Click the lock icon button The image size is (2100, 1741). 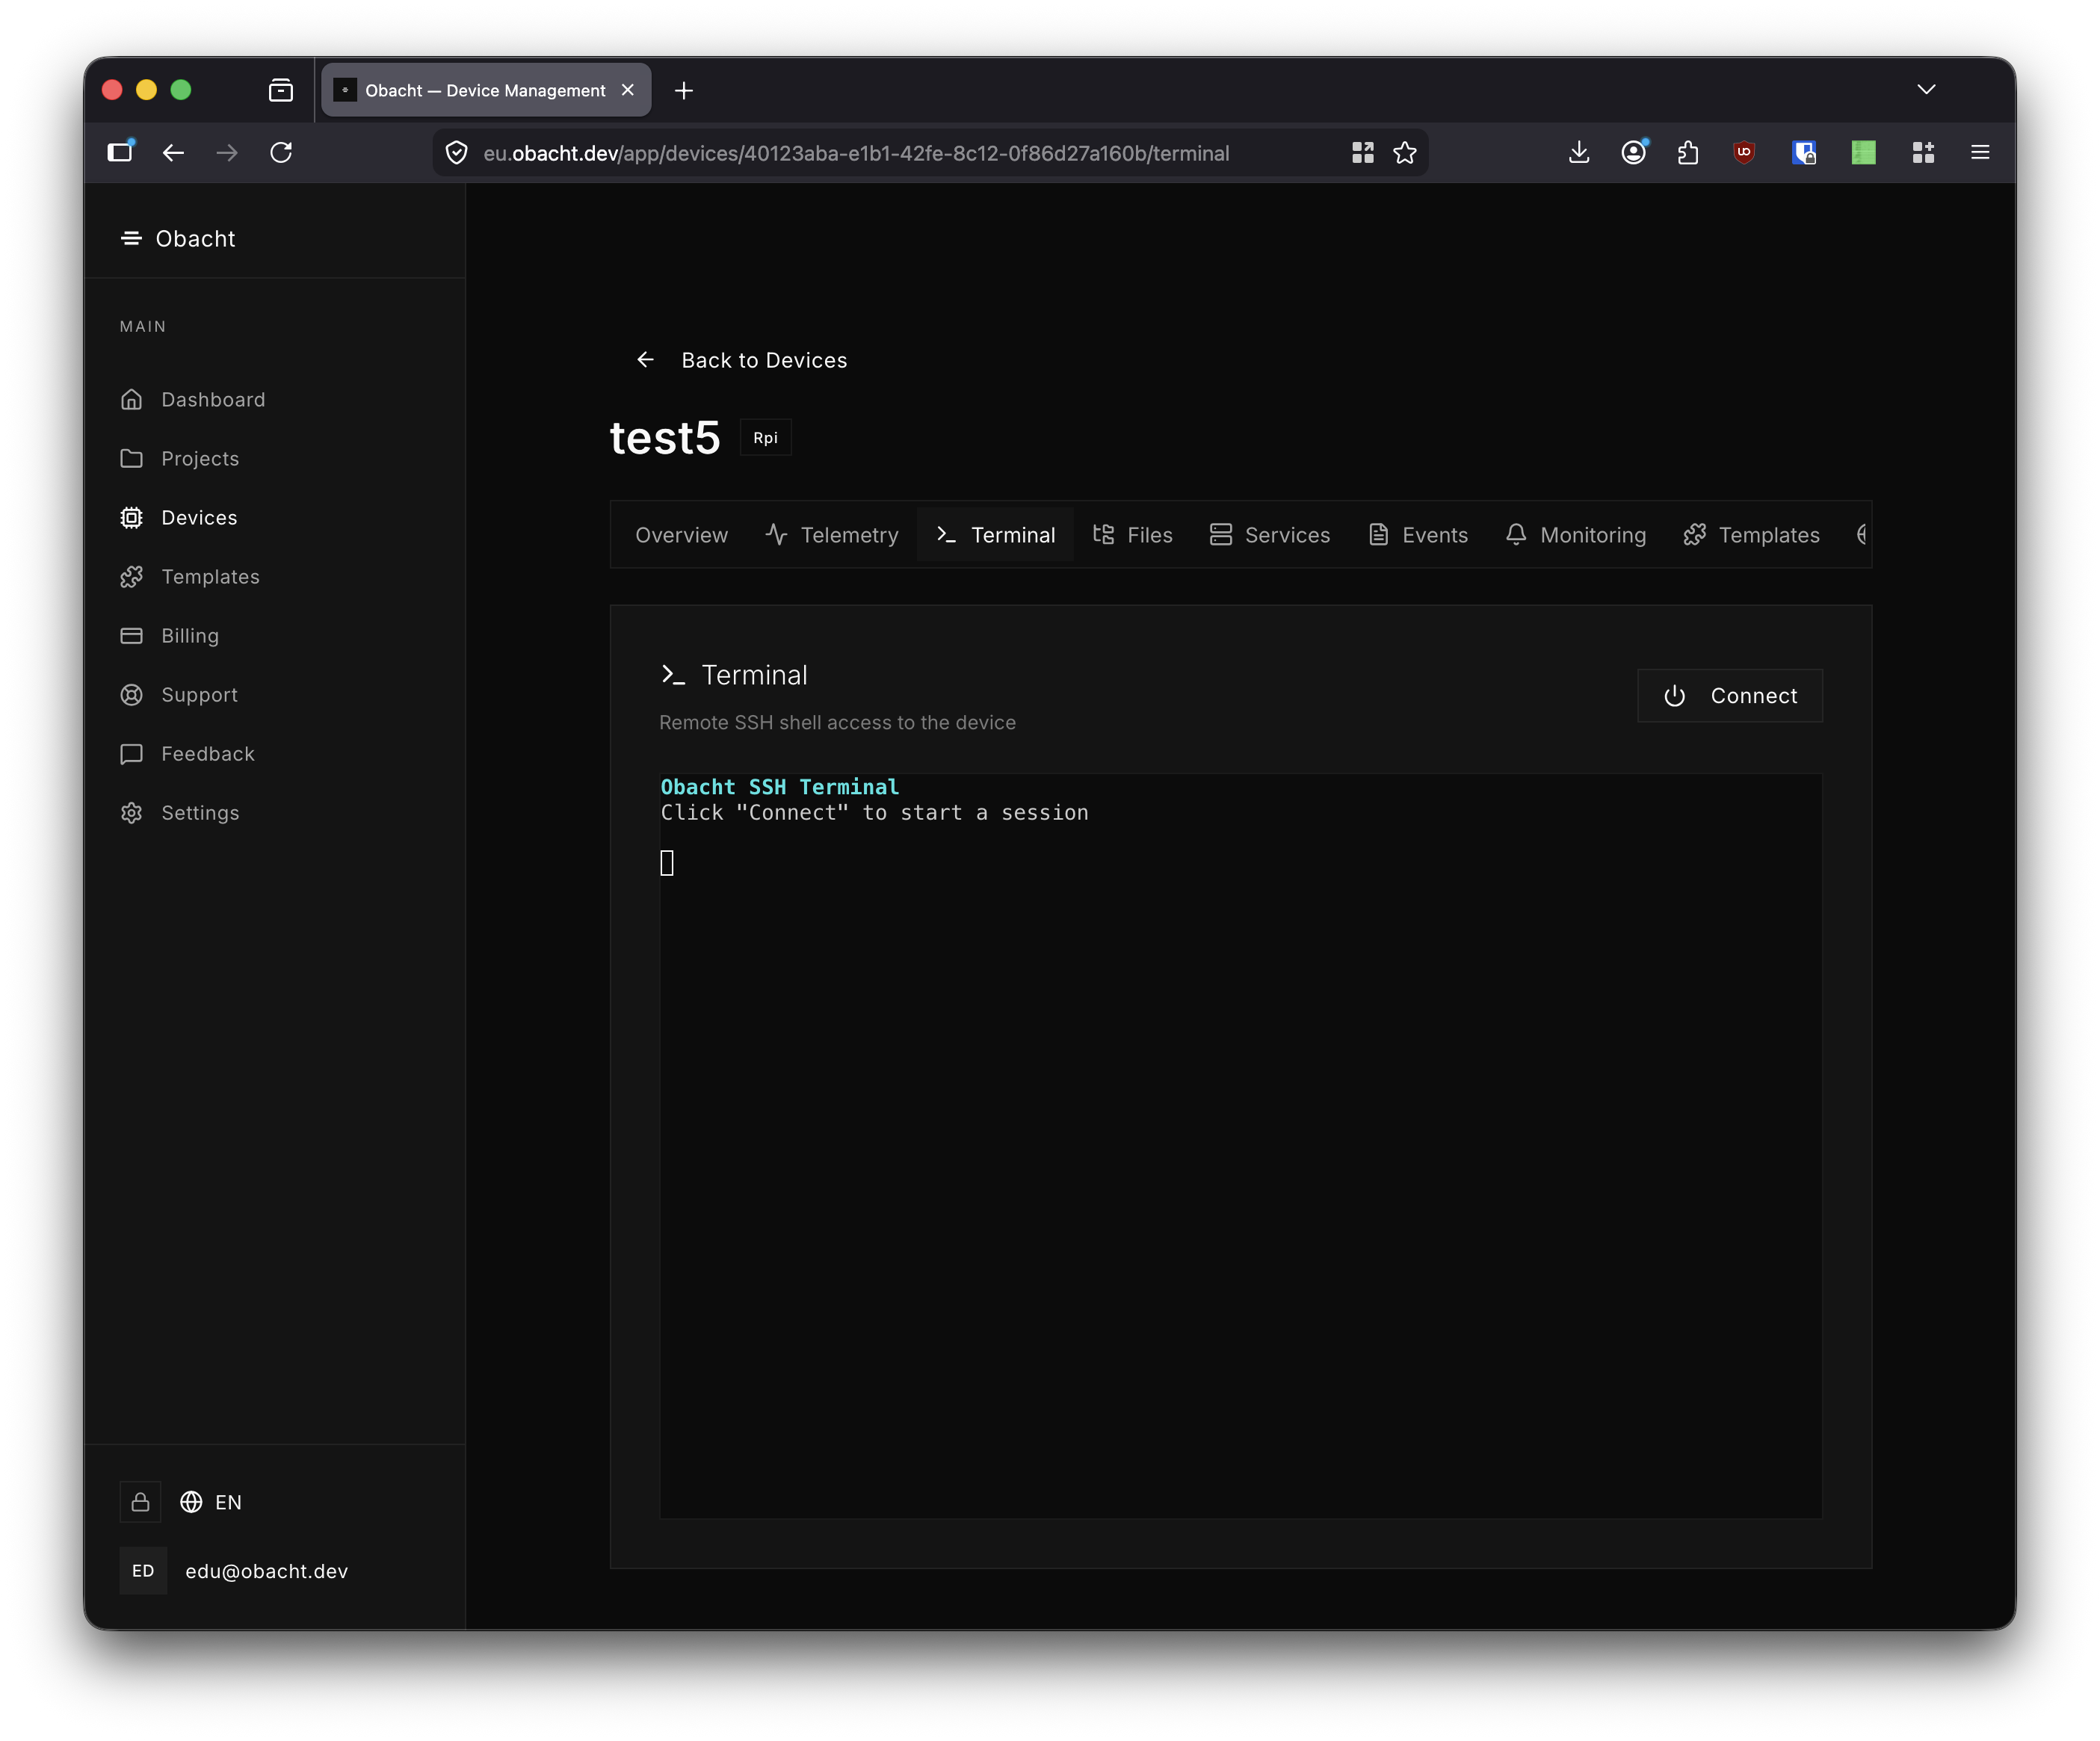point(140,1502)
